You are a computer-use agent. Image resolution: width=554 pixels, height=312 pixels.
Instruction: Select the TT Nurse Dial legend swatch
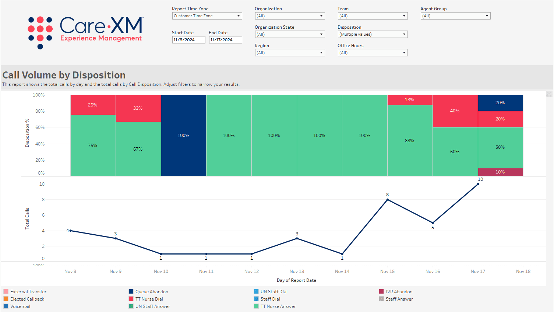tap(131, 299)
